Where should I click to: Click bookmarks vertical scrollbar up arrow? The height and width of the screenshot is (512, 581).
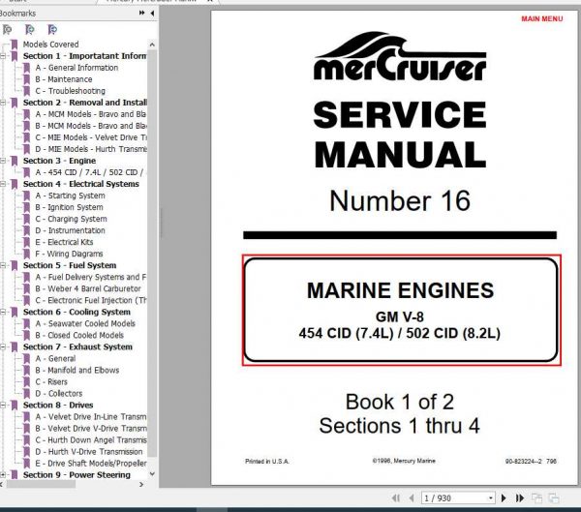coord(152,45)
